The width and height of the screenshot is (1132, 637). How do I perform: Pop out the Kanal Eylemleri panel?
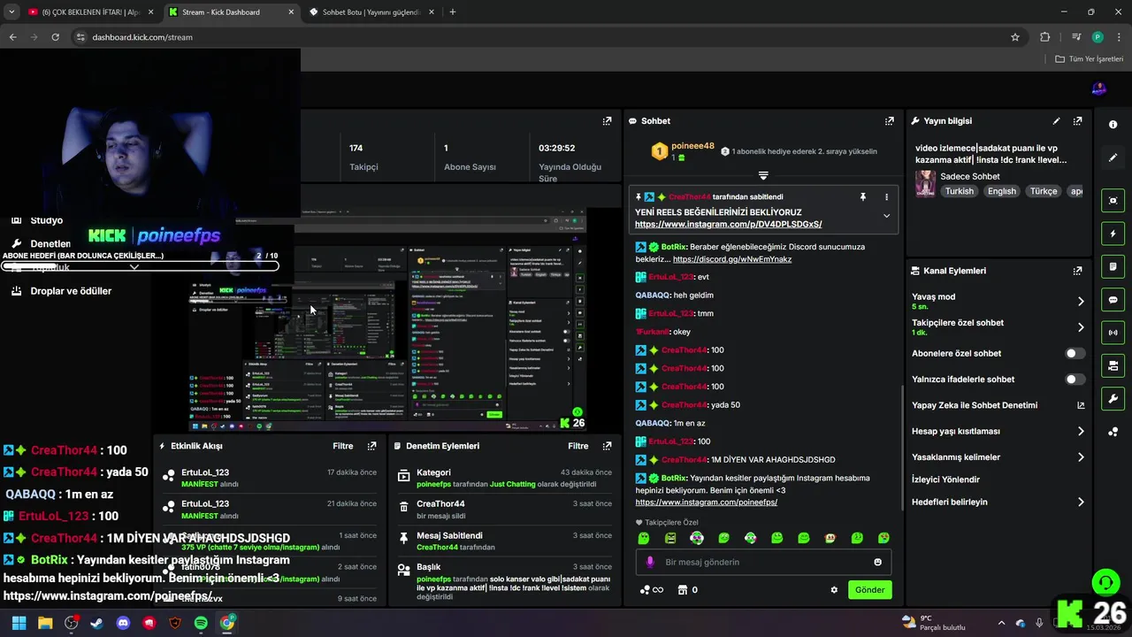1077,271
